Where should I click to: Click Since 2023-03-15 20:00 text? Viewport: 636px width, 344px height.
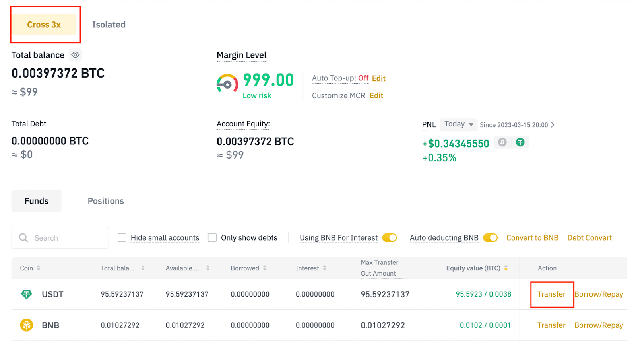tap(514, 125)
